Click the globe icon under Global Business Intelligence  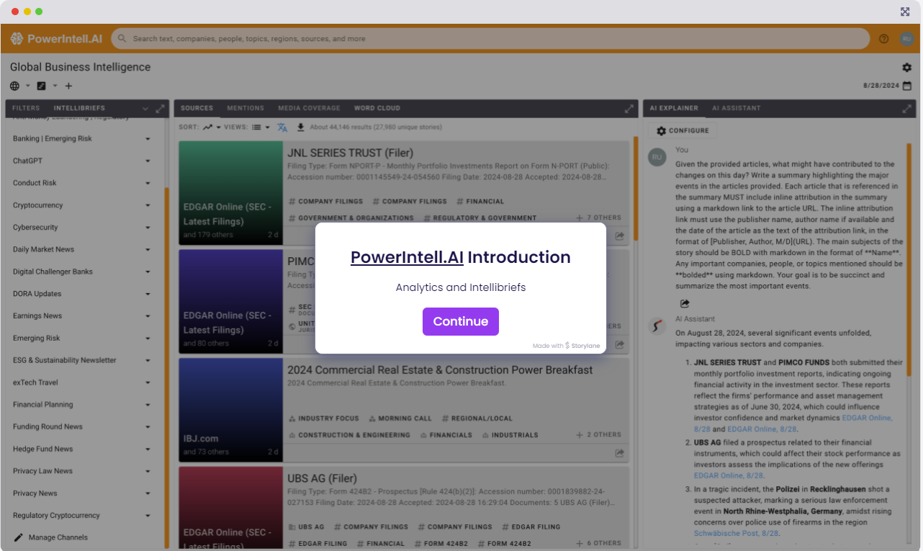coord(15,86)
